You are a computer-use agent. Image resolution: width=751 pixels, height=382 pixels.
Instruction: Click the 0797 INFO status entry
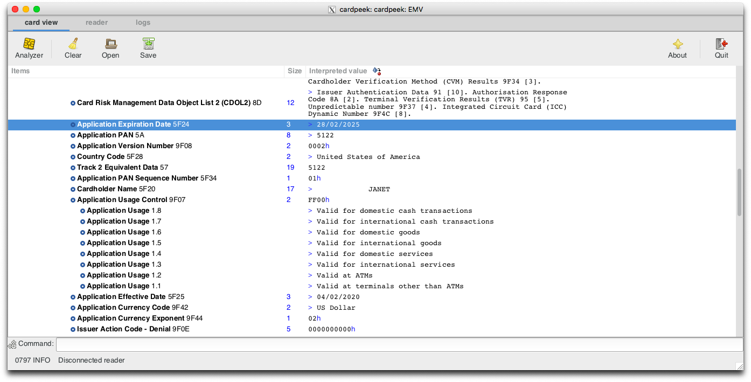coord(32,360)
